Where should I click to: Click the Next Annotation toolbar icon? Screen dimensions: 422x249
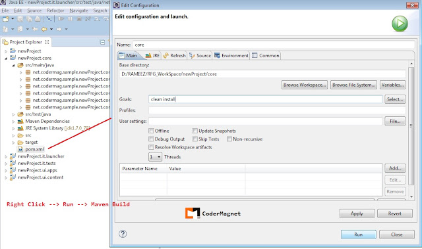5,29
